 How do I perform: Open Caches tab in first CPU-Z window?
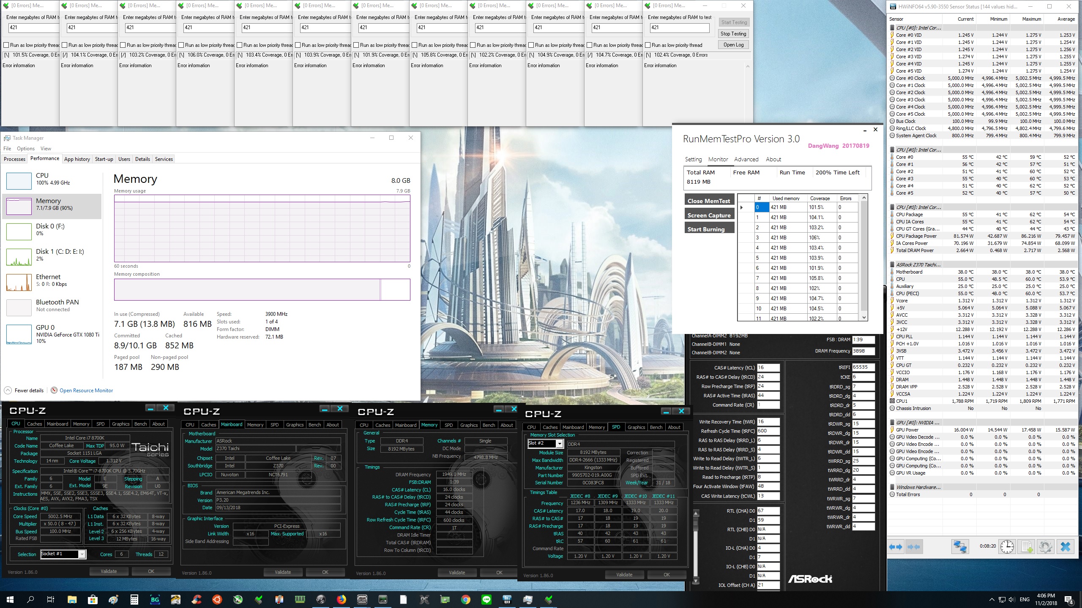click(34, 424)
